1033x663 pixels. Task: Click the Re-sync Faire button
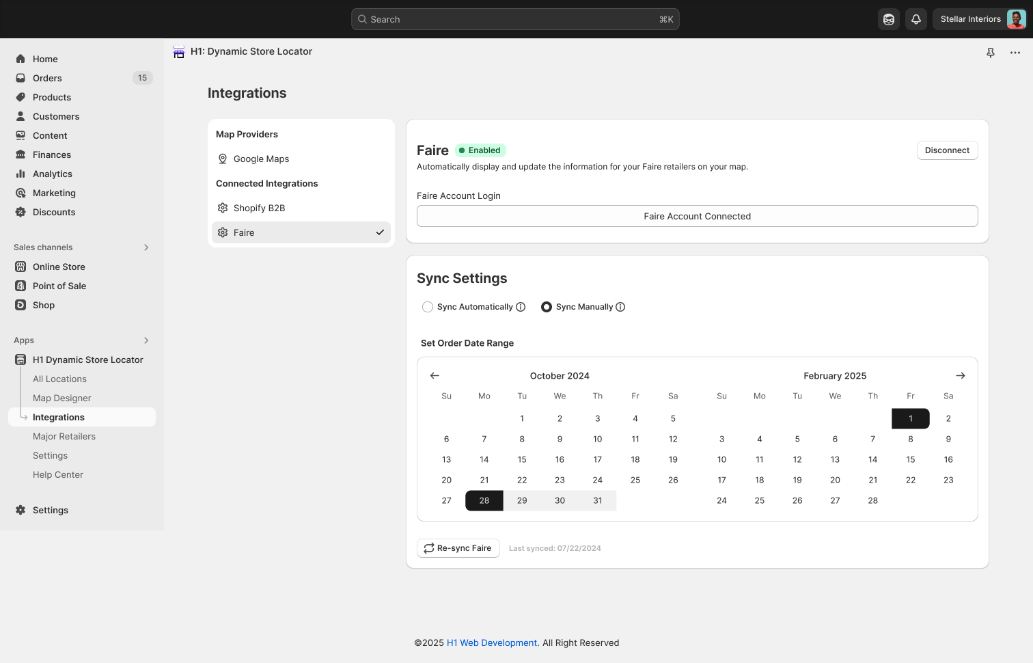point(458,548)
